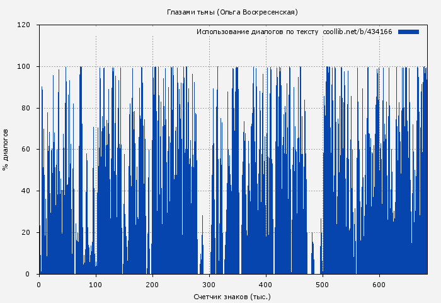The image size is (441, 303).
Task: Click the horizontal axis label "Счетчик знаков (тыс.)"
Action: (x=232, y=296)
